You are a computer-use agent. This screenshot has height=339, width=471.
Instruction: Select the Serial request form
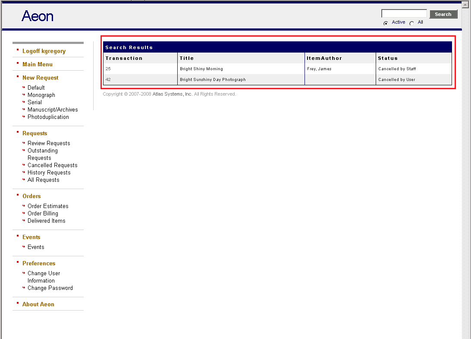point(35,102)
